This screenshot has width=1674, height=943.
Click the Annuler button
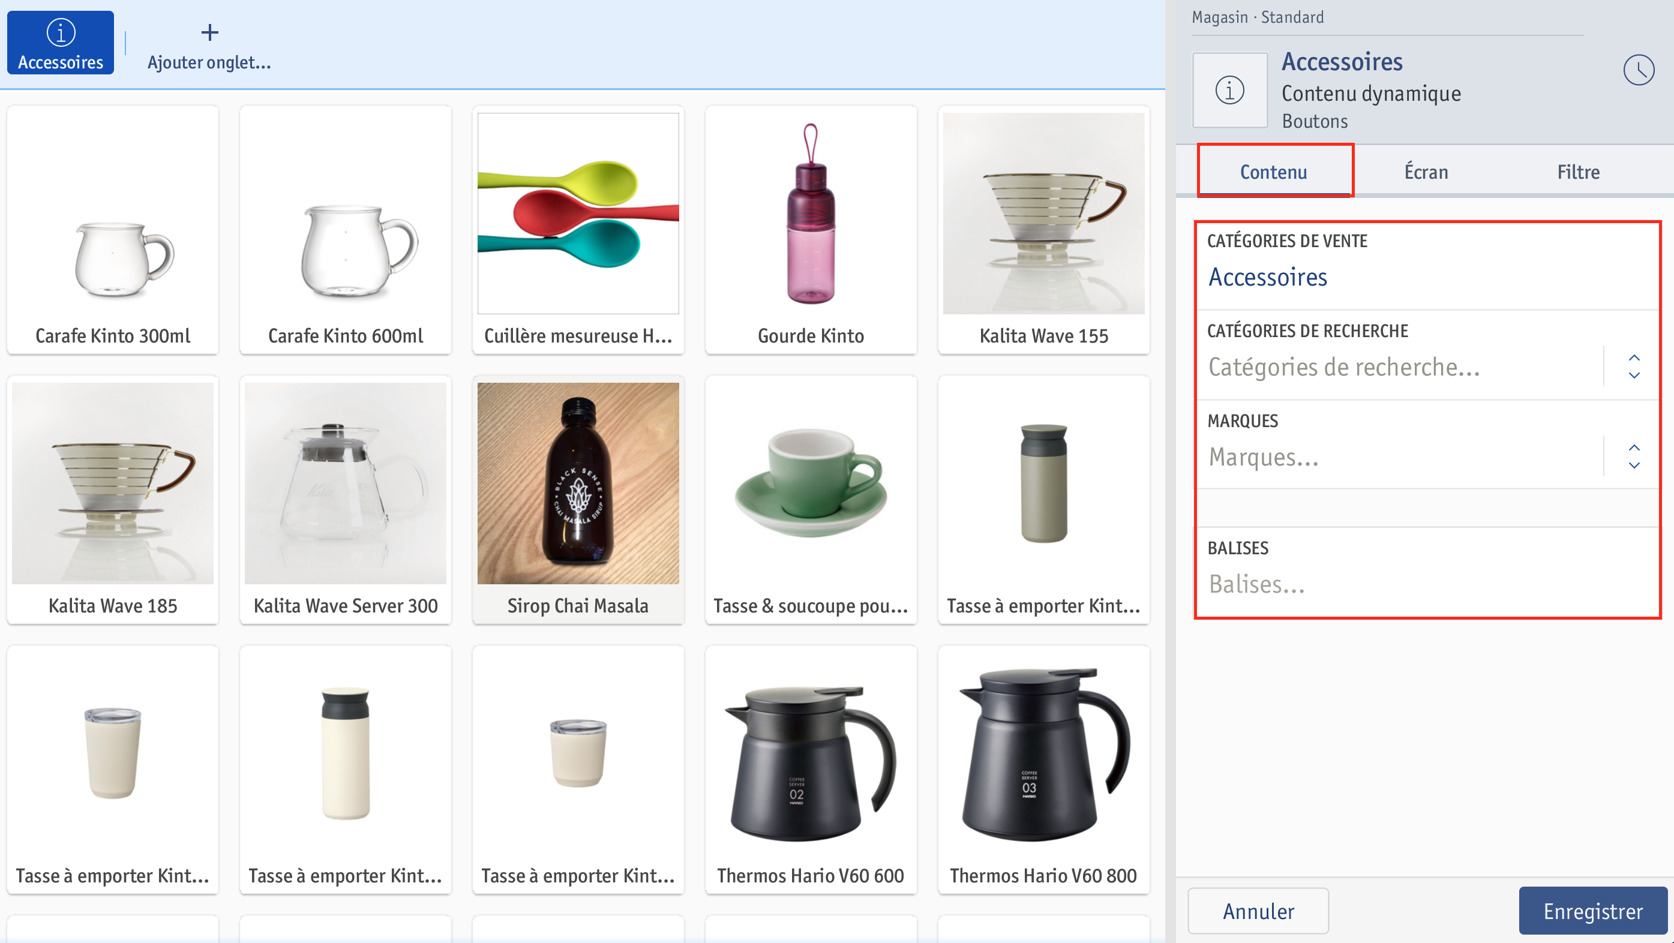tap(1258, 911)
